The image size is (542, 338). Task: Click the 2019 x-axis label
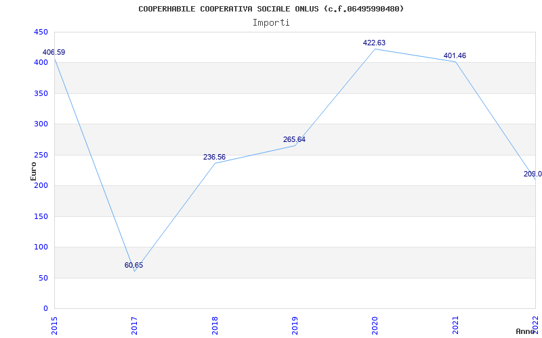(295, 326)
